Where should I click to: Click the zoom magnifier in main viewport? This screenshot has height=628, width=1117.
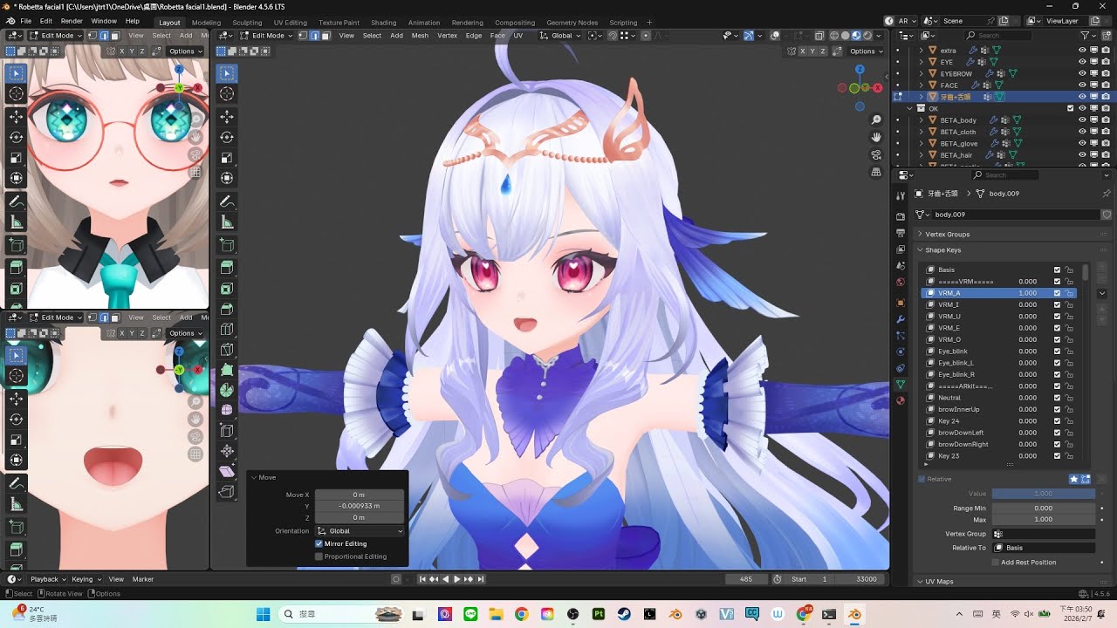click(x=876, y=119)
